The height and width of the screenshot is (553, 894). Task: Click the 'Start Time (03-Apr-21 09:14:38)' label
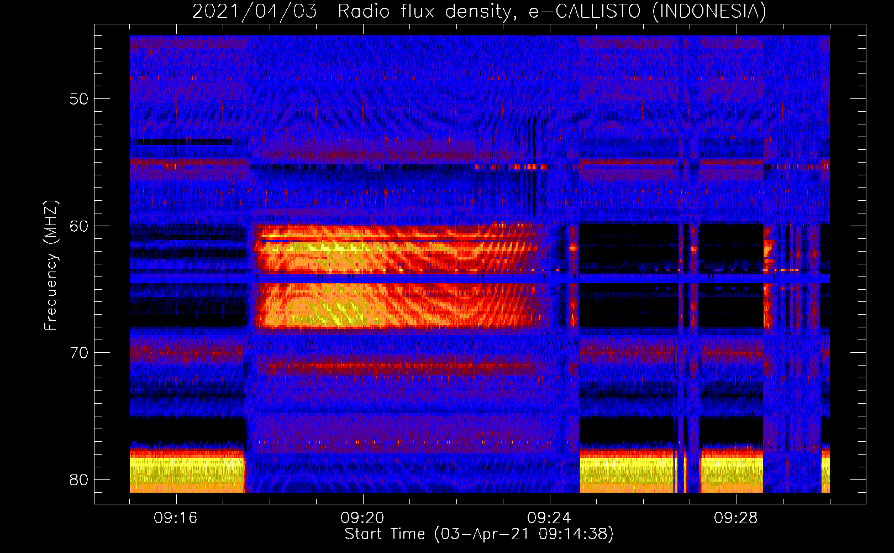click(x=479, y=534)
